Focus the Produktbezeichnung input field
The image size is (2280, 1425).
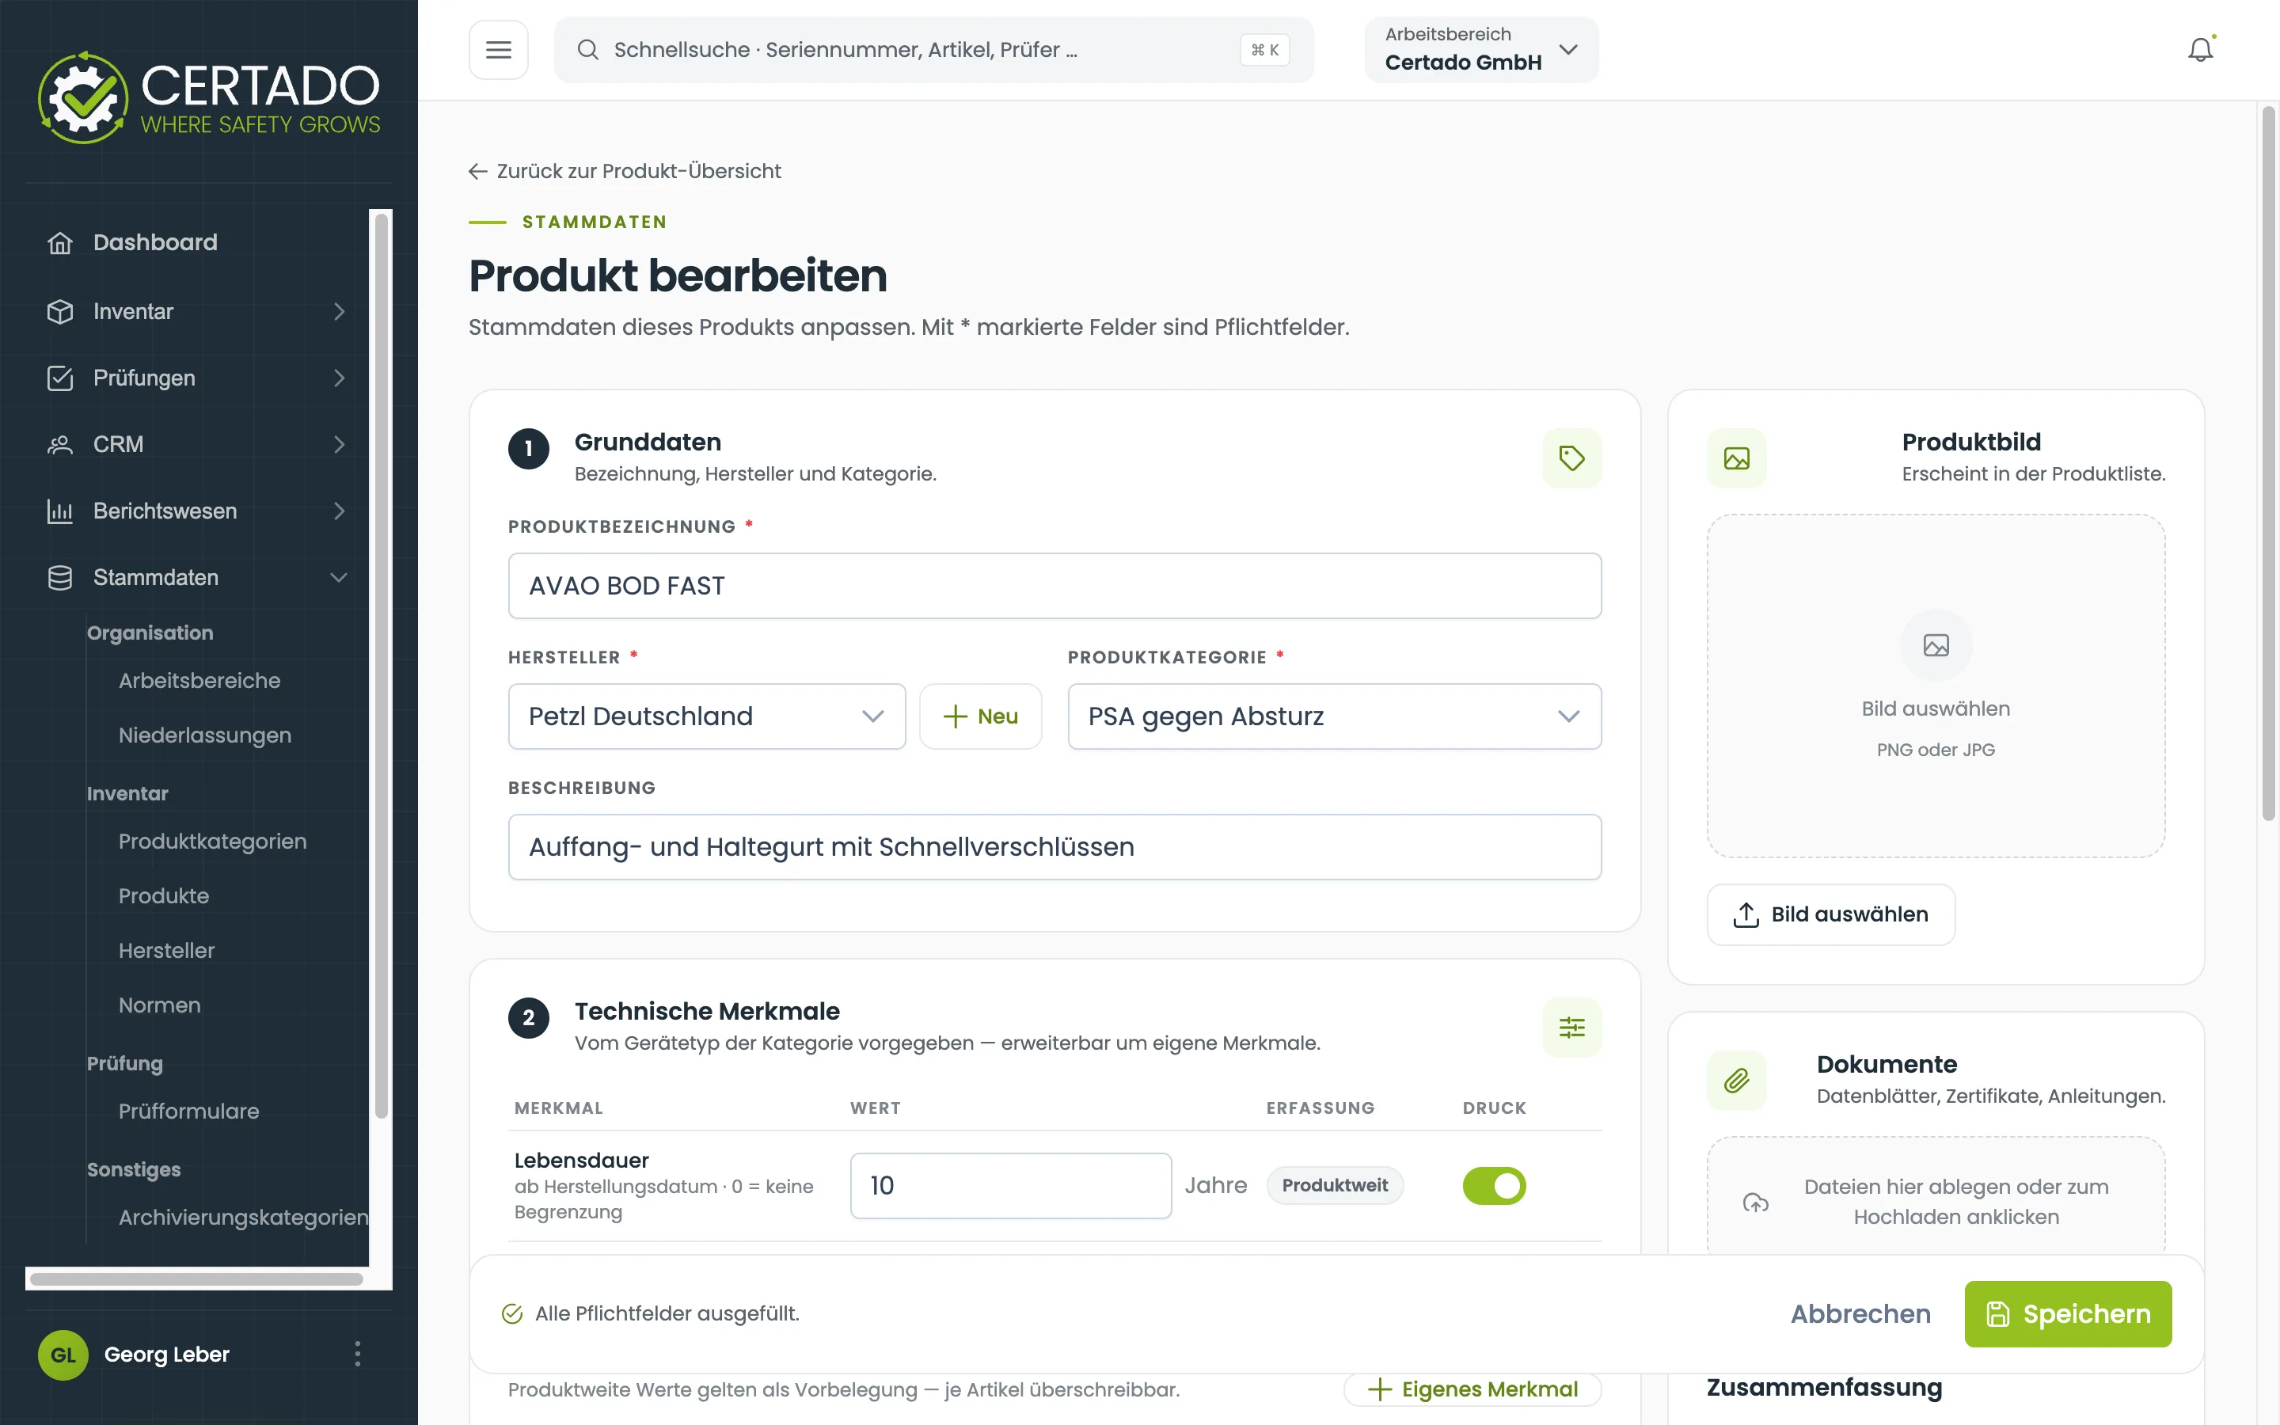tap(1054, 586)
